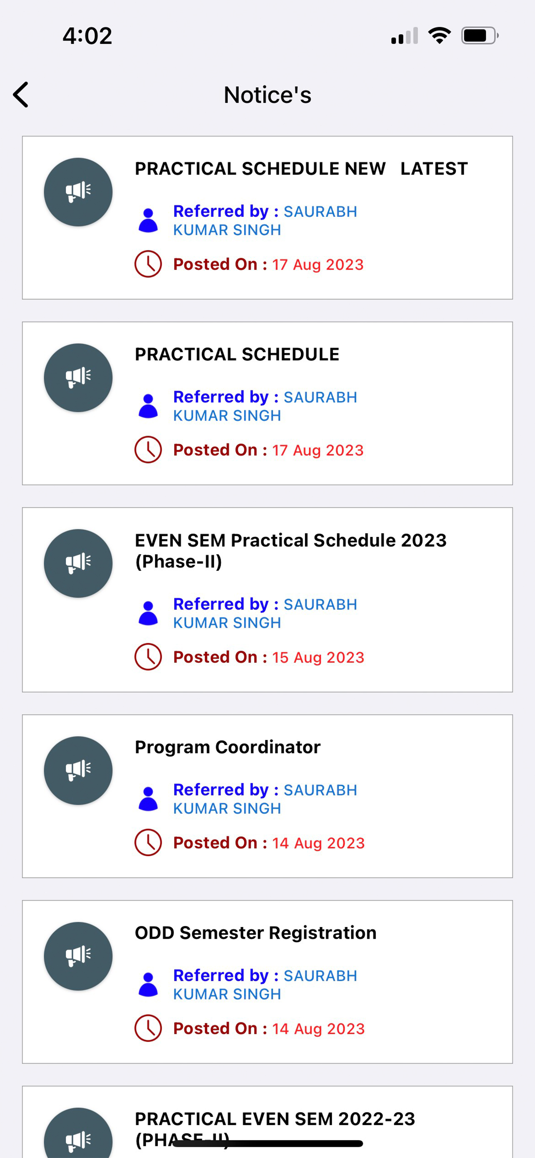This screenshot has height=1158, width=535.
Task: Click person icon in Program Coordinator notice
Action: point(148,799)
